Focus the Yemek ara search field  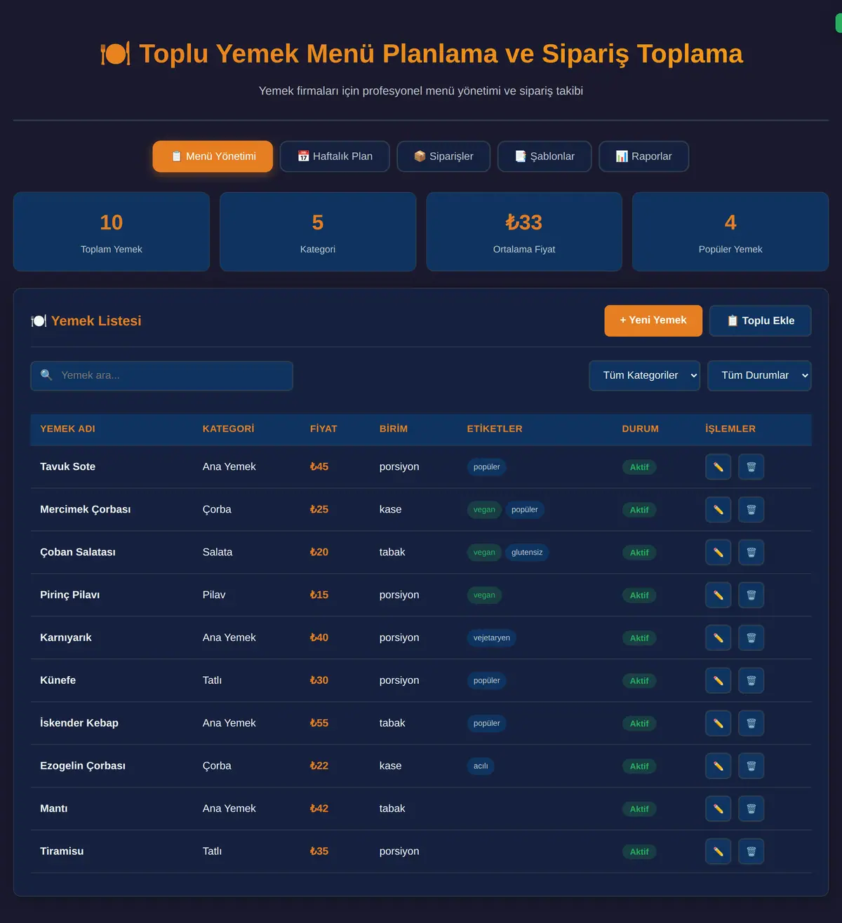(161, 376)
